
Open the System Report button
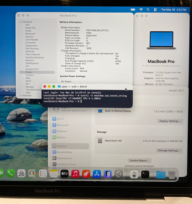pos(139,161)
